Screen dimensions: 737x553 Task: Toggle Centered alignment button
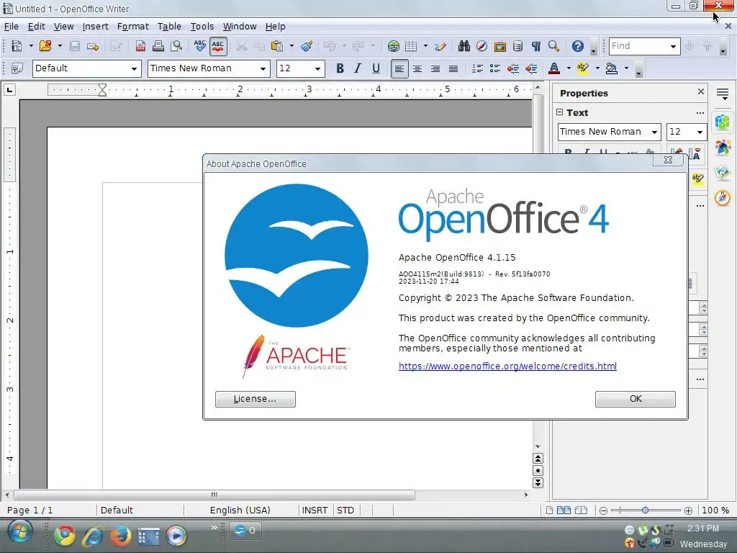(417, 68)
